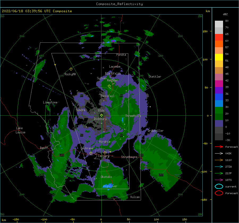The width and height of the screenshot is (239, 223).
Task: Click the Okotoks label
Action: pos(106,177)
